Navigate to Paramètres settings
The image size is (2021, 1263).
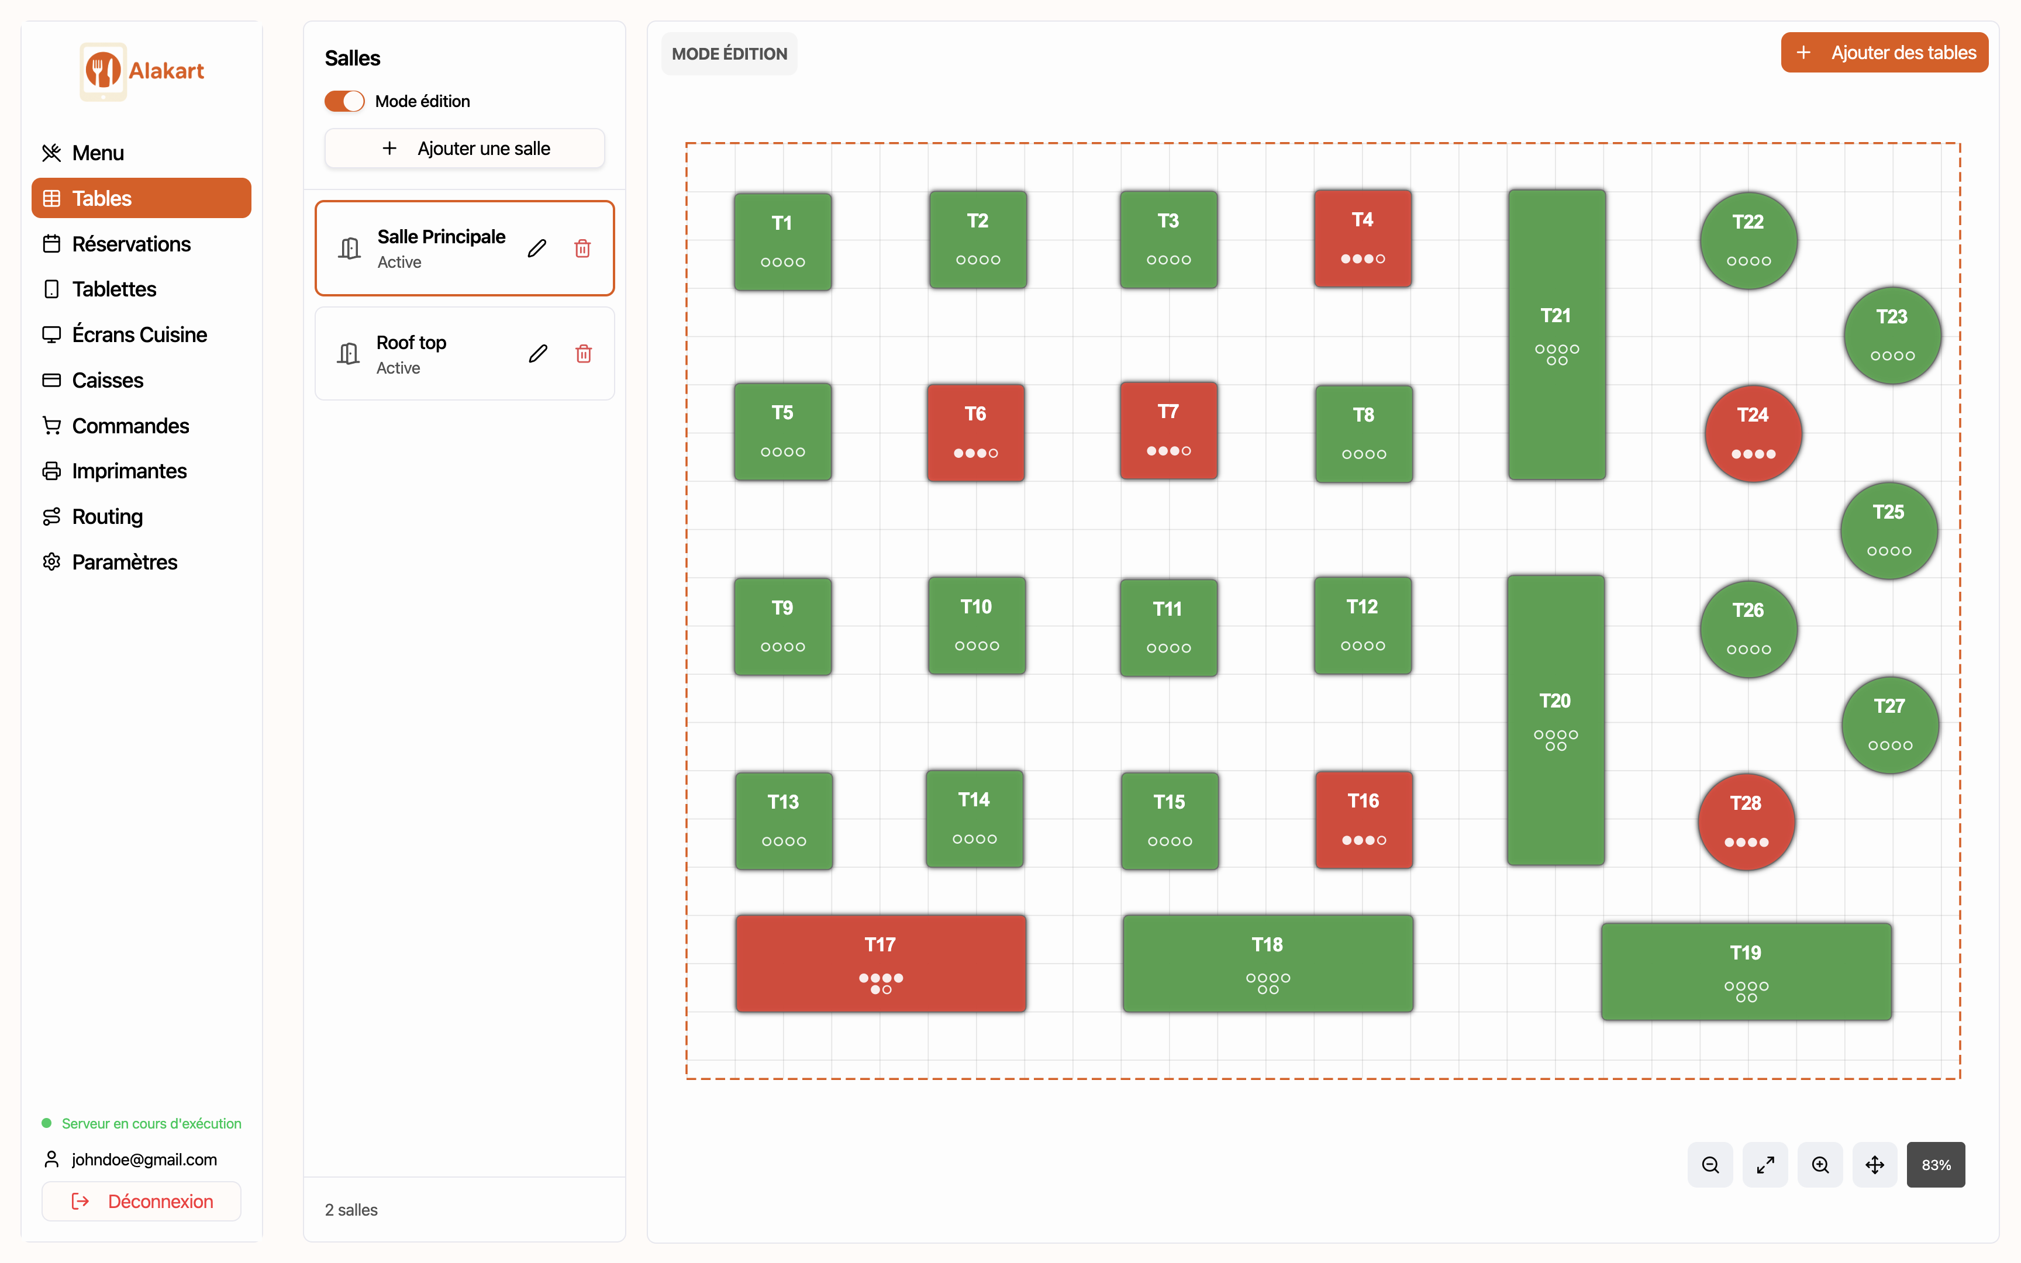coord(125,562)
